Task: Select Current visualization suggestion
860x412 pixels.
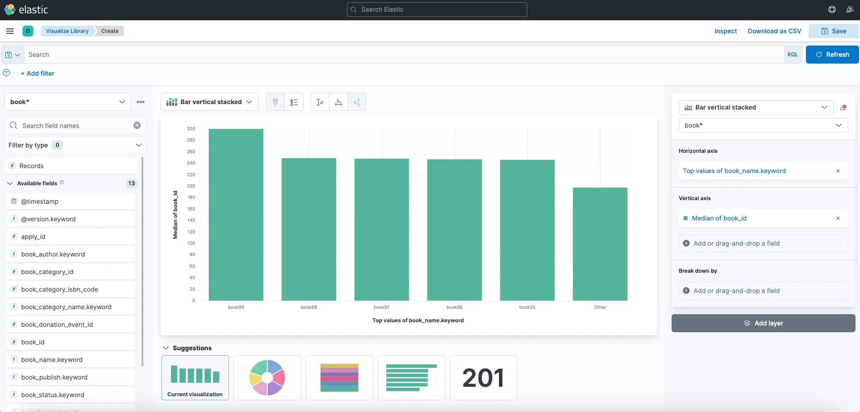Action: click(x=195, y=378)
